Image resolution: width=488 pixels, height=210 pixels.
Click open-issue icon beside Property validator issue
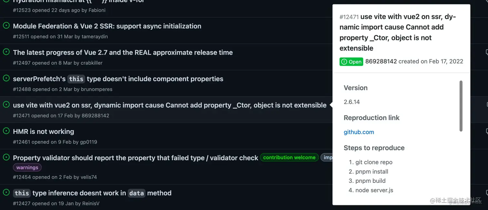click(6, 157)
